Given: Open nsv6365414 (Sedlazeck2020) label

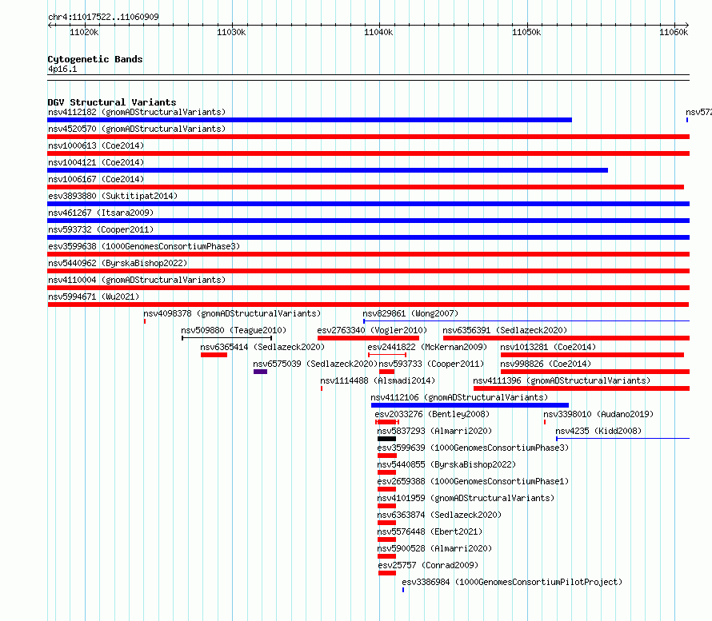Looking at the screenshot, I should [262, 347].
